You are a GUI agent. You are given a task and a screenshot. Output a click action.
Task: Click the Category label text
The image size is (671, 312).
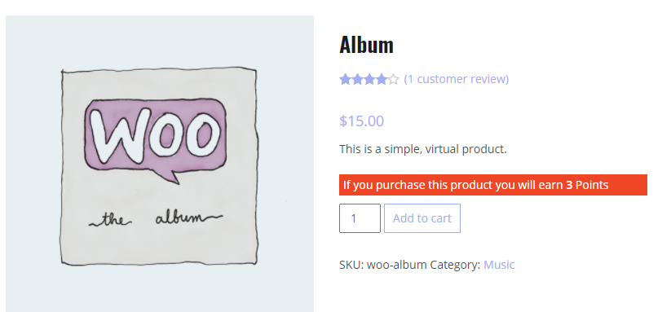tap(455, 265)
